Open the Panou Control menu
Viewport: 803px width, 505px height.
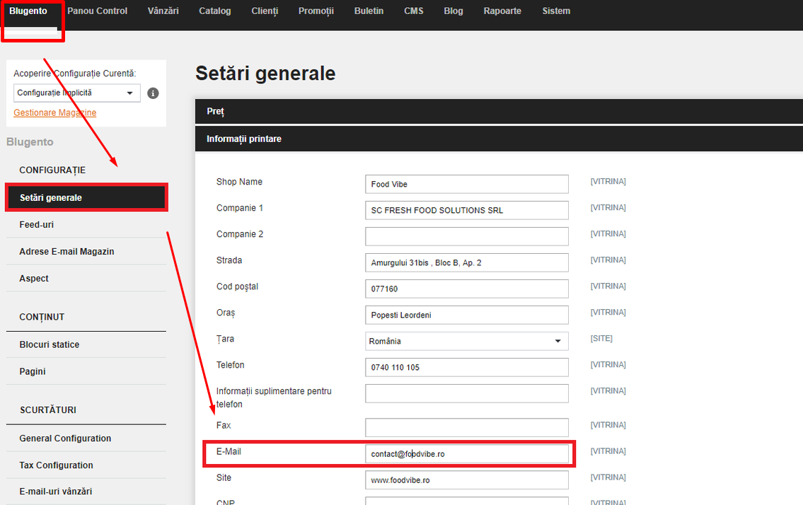tap(98, 11)
